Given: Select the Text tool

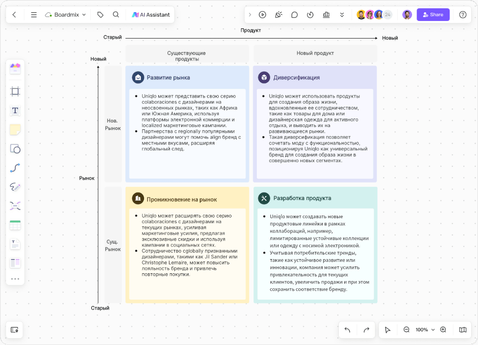Looking at the screenshot, I should click(x=15, y=110).
